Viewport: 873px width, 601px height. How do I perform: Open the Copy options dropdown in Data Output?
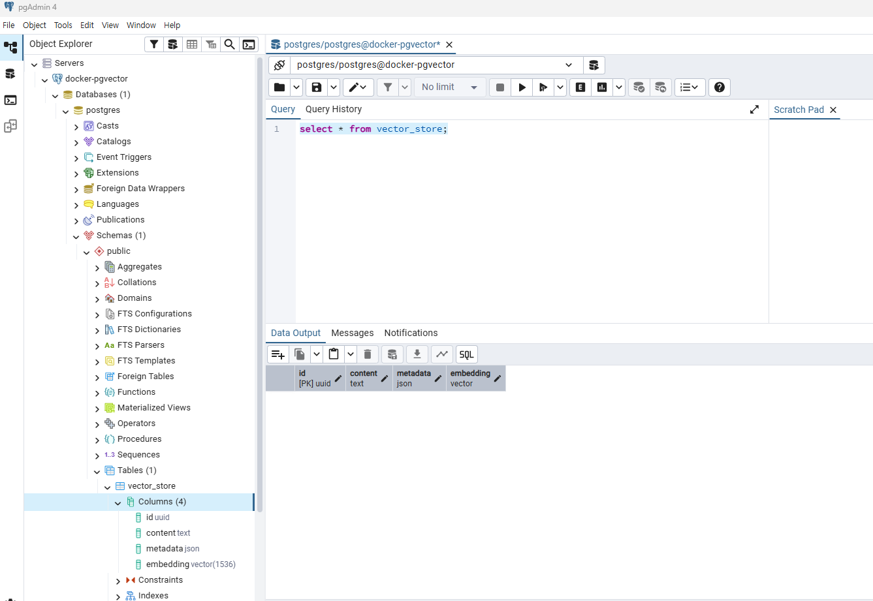point(317,354)
